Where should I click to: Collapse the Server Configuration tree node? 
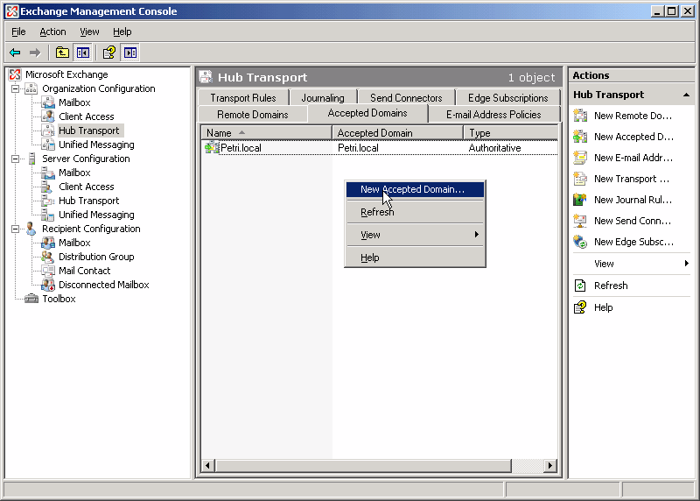click(x=15, y=159)
